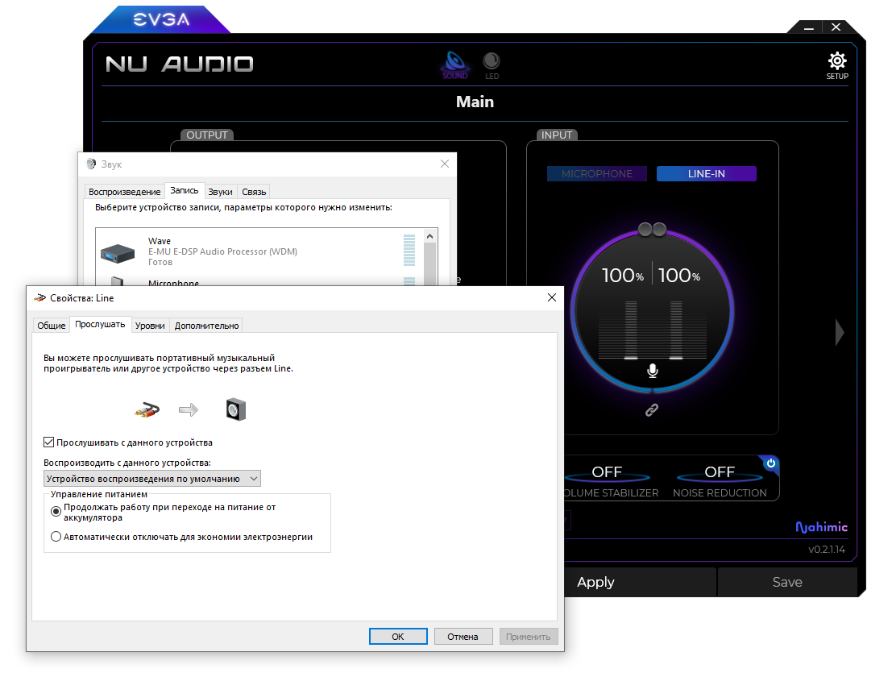Select 'Продолжать работу при переходе на питание' radio
Viewport: 892px width, 677px height.
(56, 512)
